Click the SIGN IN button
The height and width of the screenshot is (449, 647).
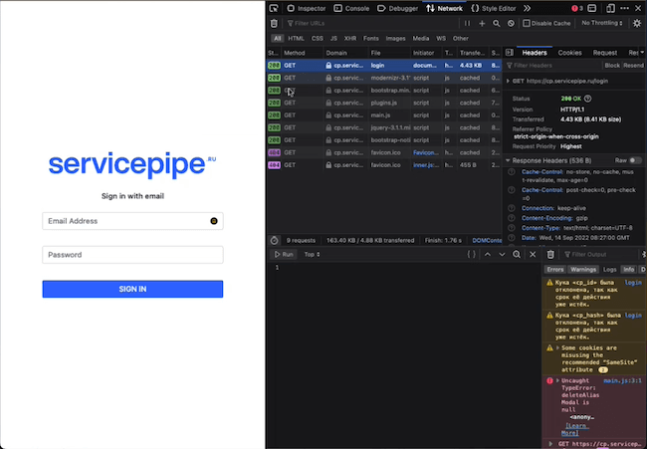[132, 289]
